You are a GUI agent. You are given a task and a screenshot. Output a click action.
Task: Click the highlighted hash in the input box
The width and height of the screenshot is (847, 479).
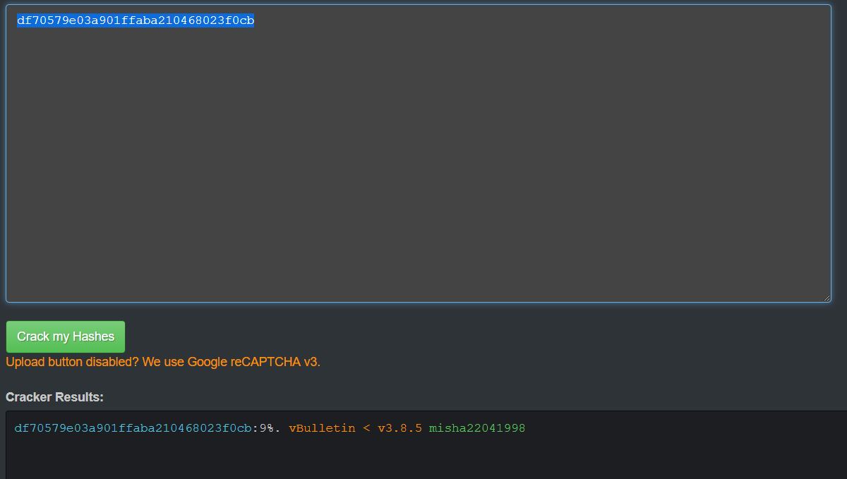[x=136, y=20]
